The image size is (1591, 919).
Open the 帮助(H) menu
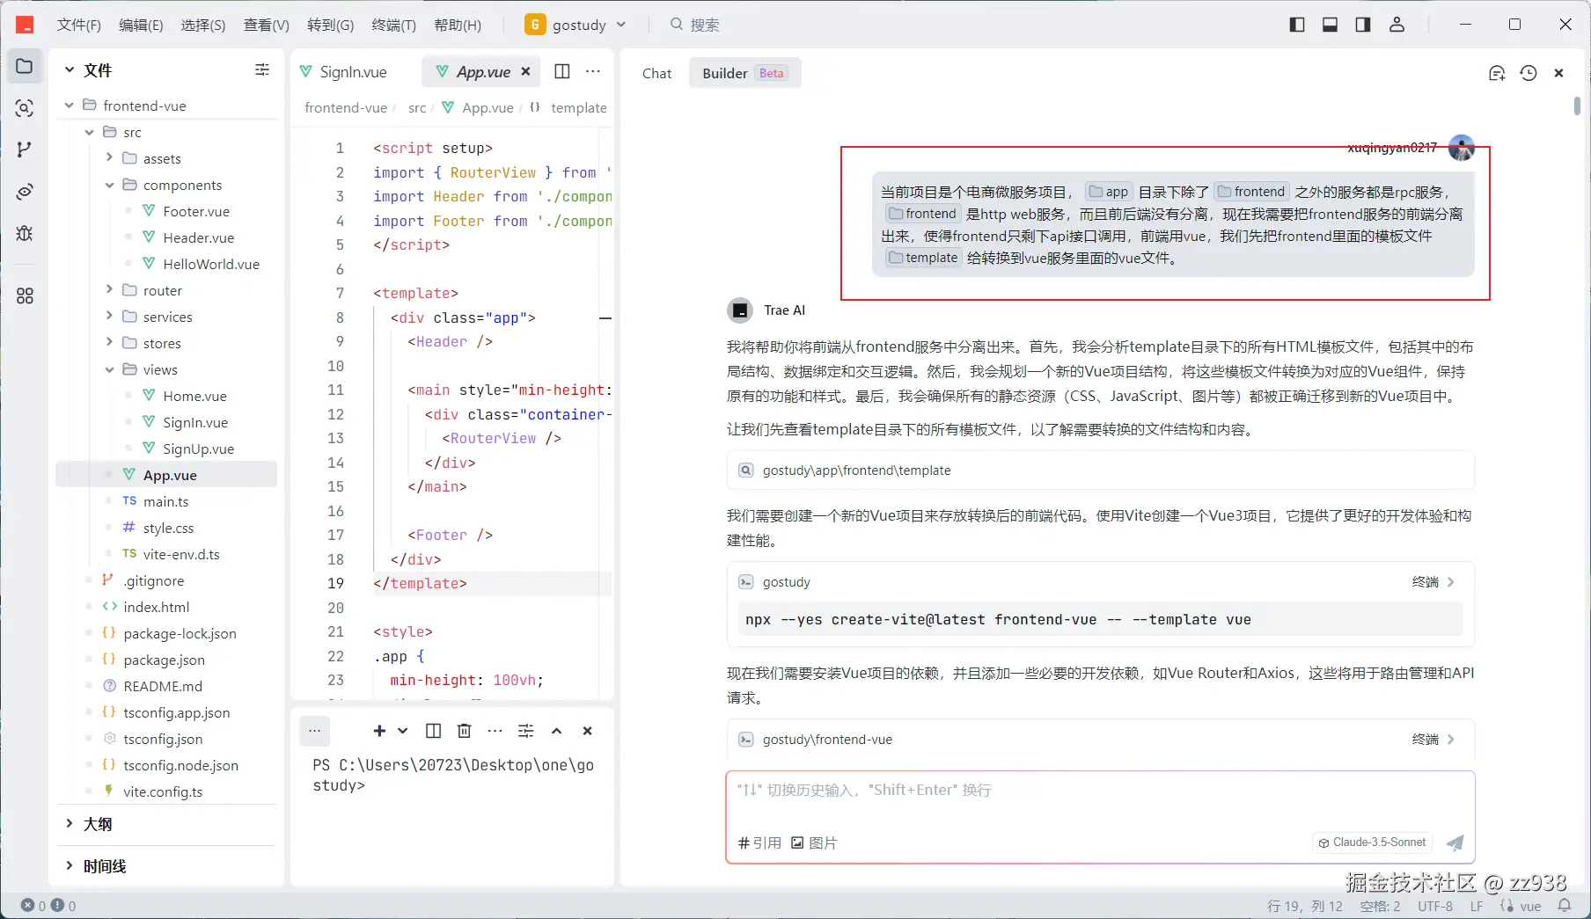tap(458, 25)
